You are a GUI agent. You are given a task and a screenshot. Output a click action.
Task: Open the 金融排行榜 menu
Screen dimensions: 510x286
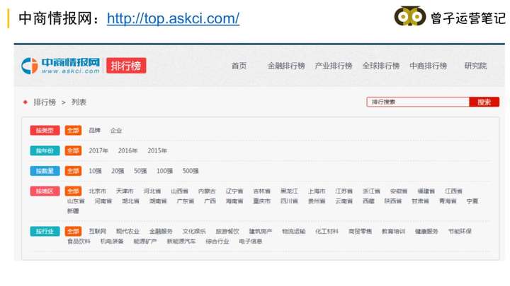[286, 66]
